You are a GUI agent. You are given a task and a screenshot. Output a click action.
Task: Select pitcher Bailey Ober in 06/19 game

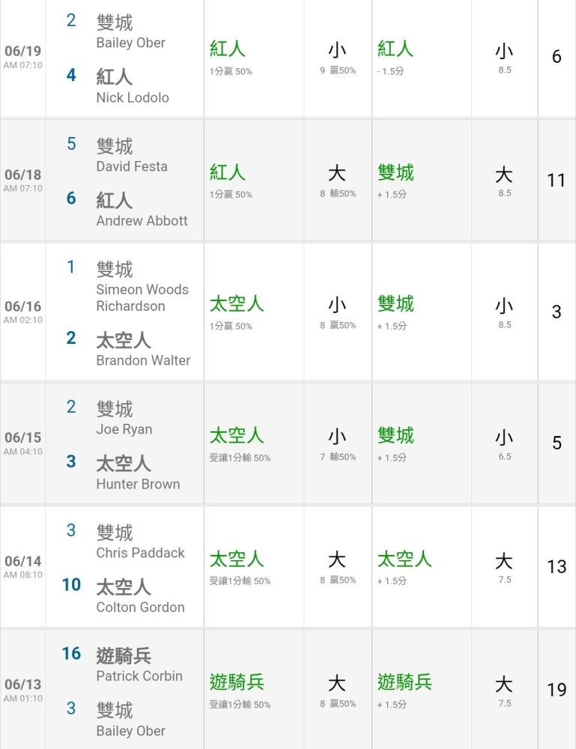pyautogui.click(x=130, y=43)
